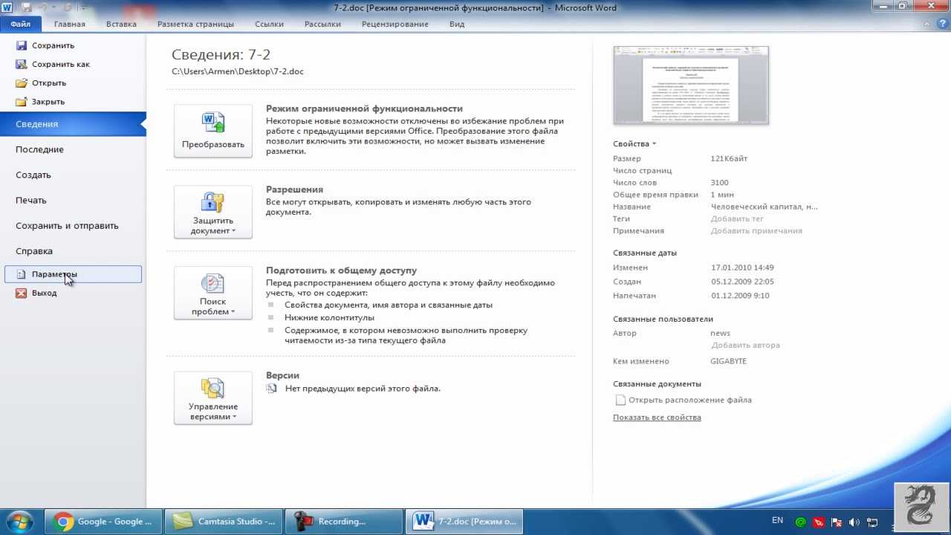Open the Windows Start button
This screenshot has width=951, height=535.
click(20, 522)
